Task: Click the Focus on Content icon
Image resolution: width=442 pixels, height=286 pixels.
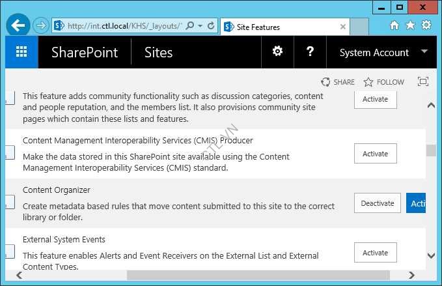Action: pos(423,82)
